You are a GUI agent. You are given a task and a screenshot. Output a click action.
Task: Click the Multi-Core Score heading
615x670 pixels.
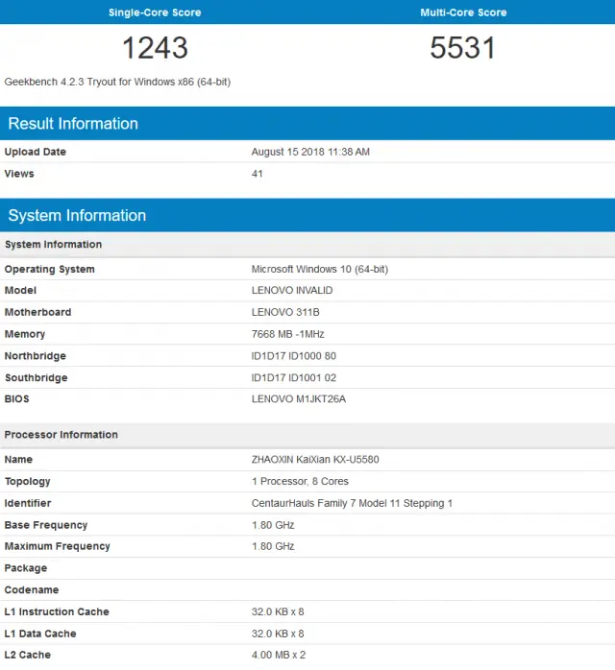pos(463,12)
